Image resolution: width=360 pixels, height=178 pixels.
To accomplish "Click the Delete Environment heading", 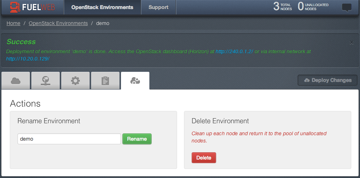I will click(x=220, y=121).
